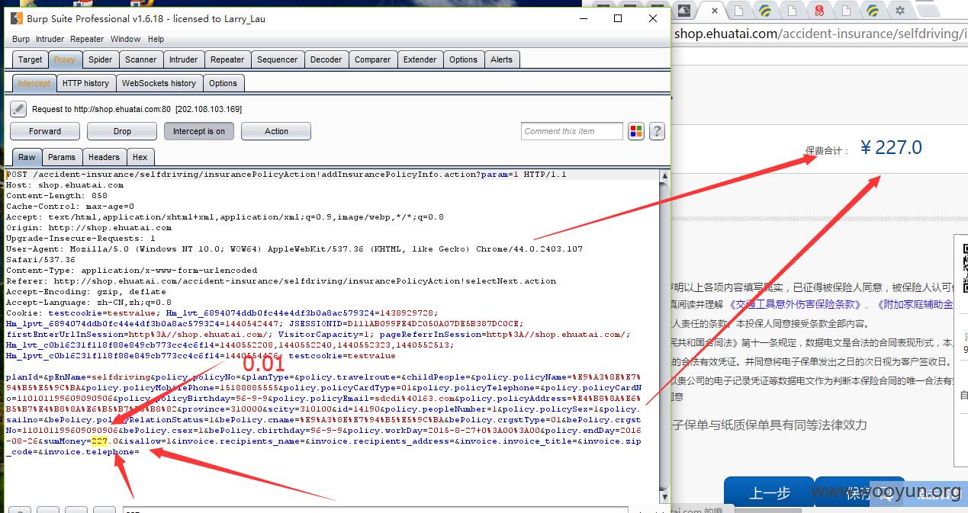Open the second yellow-blue striped favicon tab

tap(873, 11)
